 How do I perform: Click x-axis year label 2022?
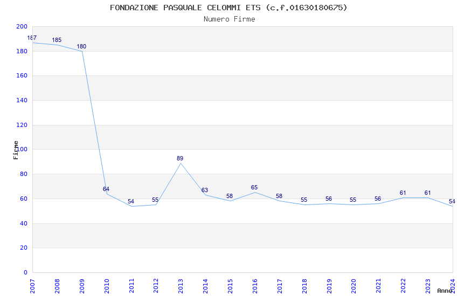coord(404,286)
